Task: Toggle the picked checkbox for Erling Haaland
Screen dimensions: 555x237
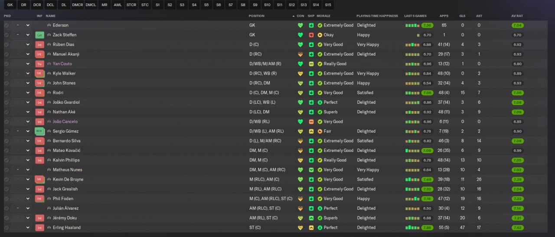Action: (x=6, y=227)
